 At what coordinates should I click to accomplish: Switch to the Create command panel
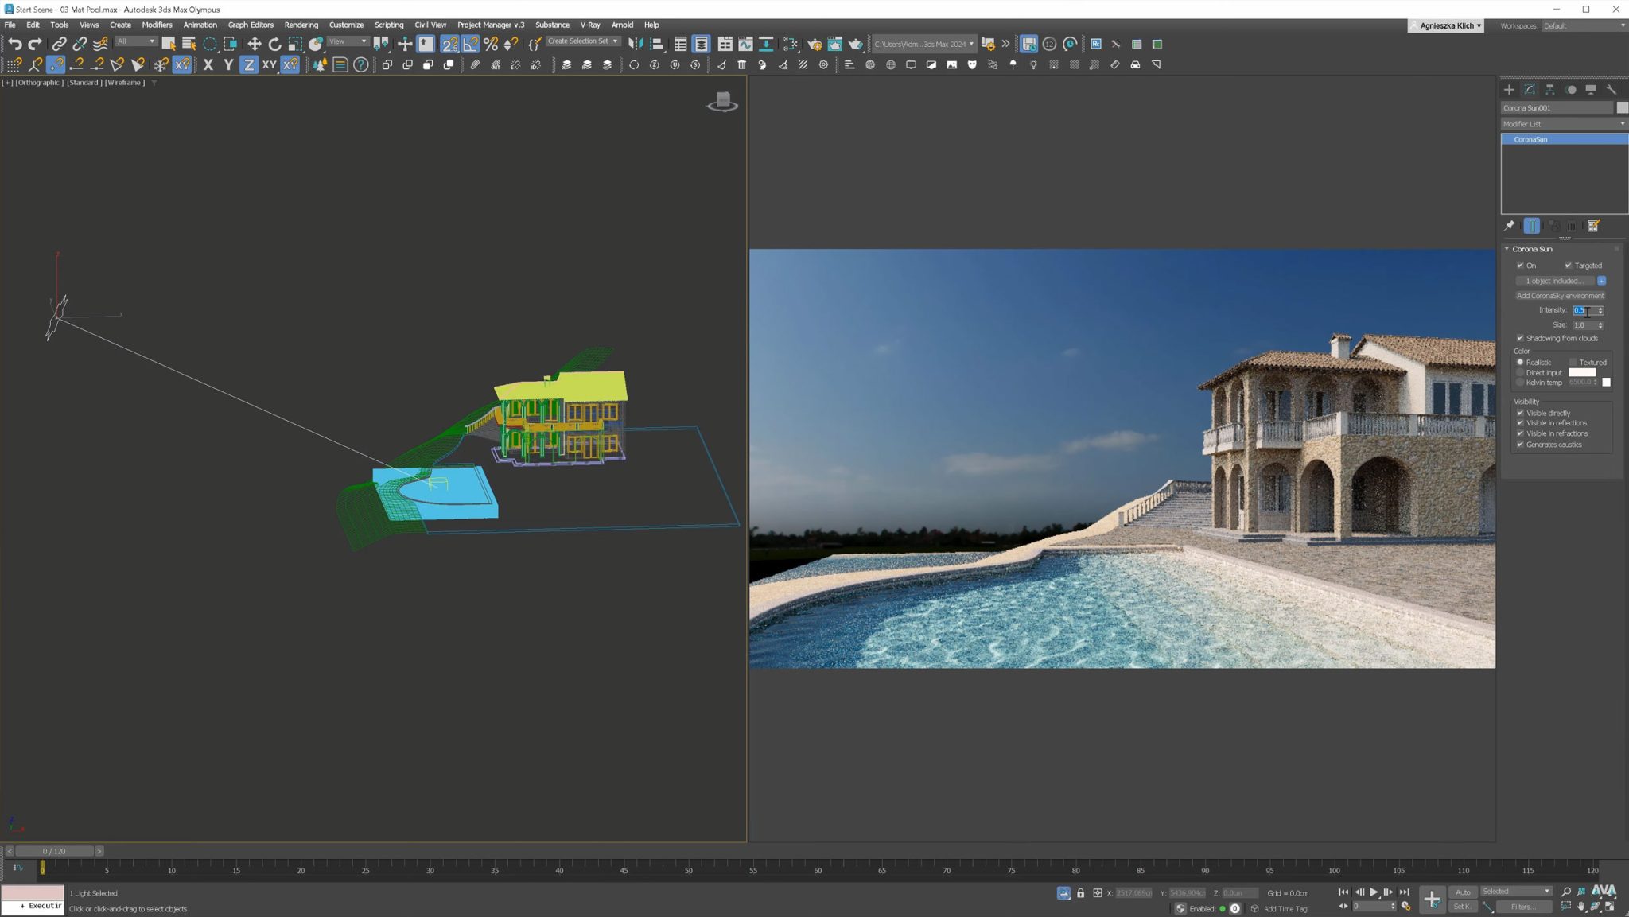[x=1509, y=90]
